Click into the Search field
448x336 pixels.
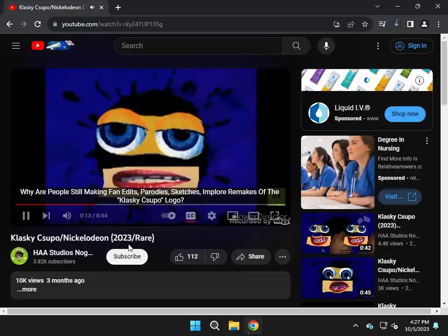[x=199, y=45]
